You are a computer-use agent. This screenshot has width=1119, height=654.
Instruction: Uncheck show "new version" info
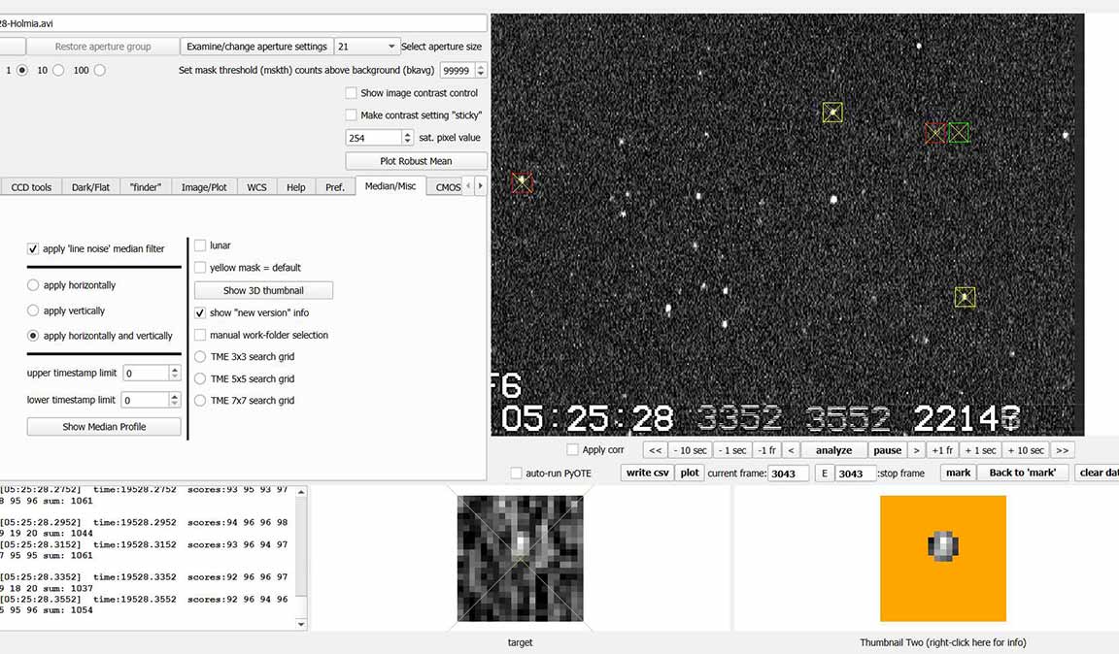pos(200,312)
